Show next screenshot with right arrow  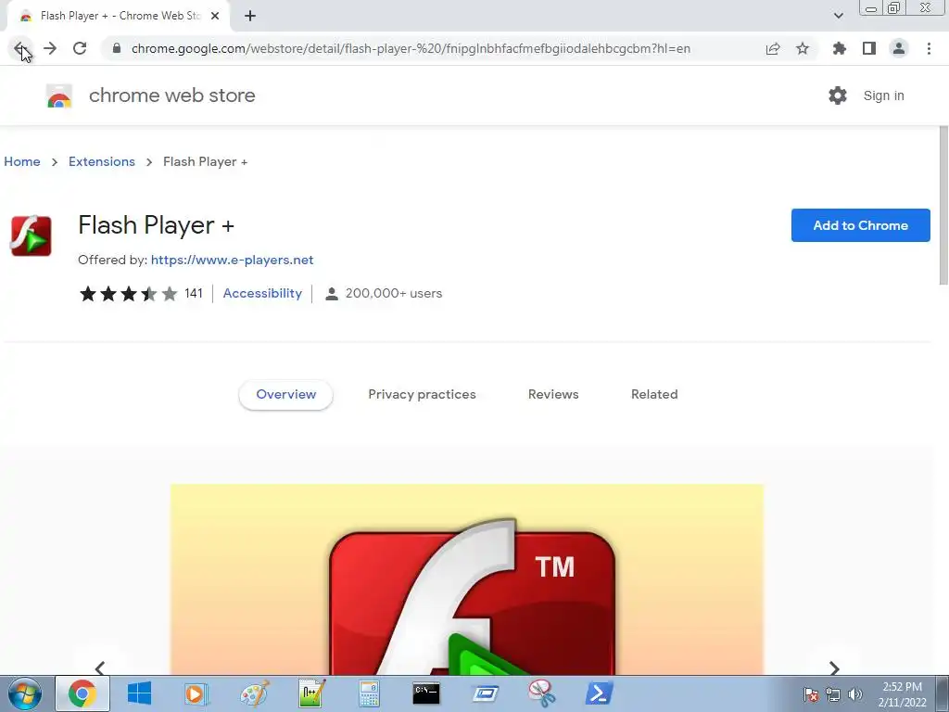coord(834,667)
